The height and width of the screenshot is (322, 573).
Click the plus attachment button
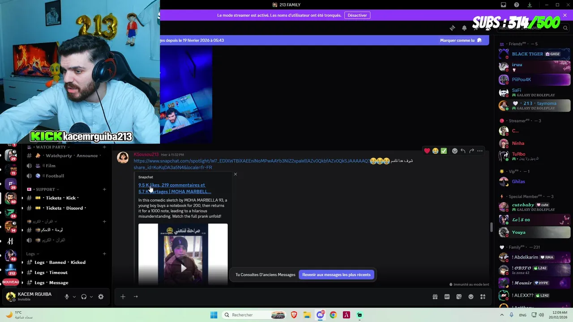123,297
